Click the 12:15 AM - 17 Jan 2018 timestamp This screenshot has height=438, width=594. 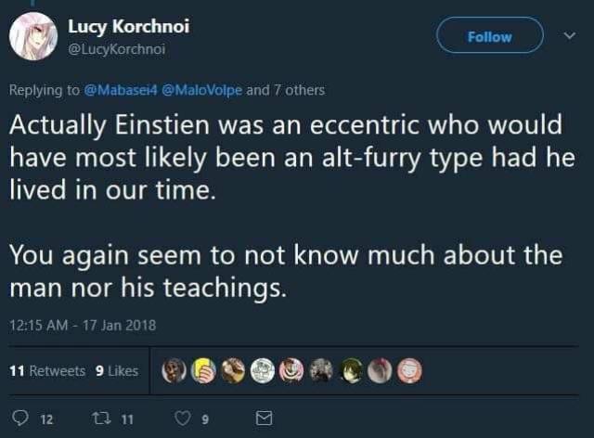point(84,325)
